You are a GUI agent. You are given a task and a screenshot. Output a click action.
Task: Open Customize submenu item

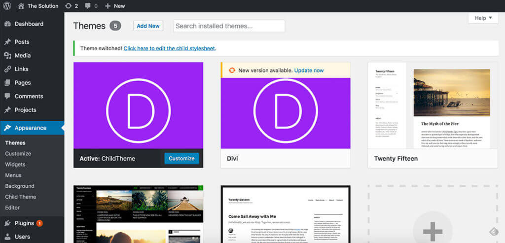tap(18, 153)
